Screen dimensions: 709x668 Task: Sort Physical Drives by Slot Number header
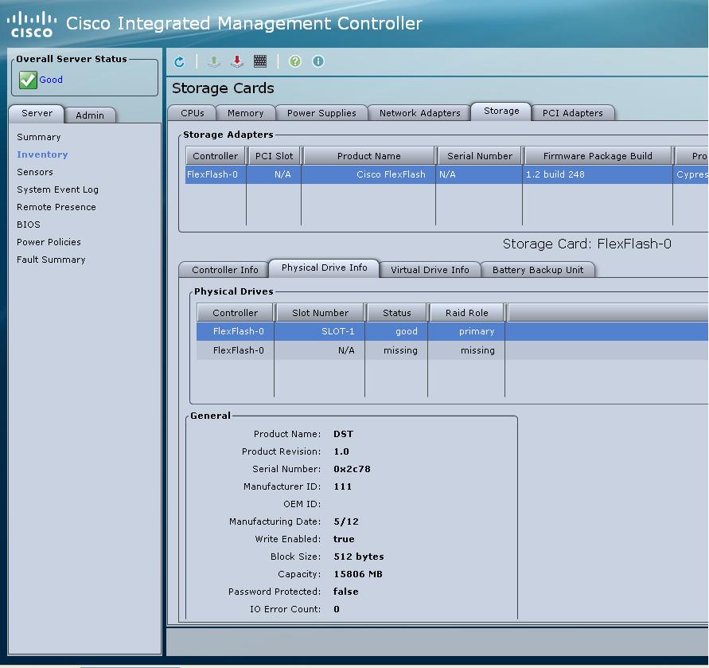(320, 313)
